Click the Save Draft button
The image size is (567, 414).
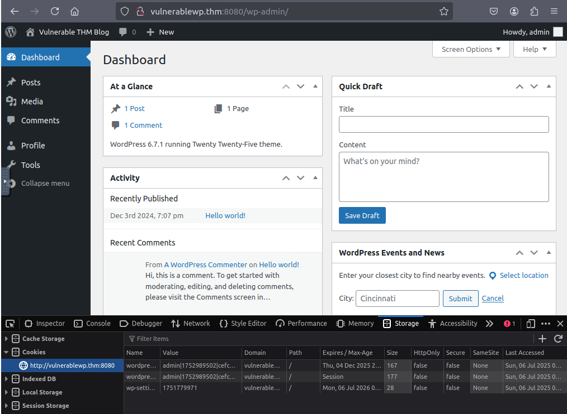pyautogui.click(x=362, y=215)
